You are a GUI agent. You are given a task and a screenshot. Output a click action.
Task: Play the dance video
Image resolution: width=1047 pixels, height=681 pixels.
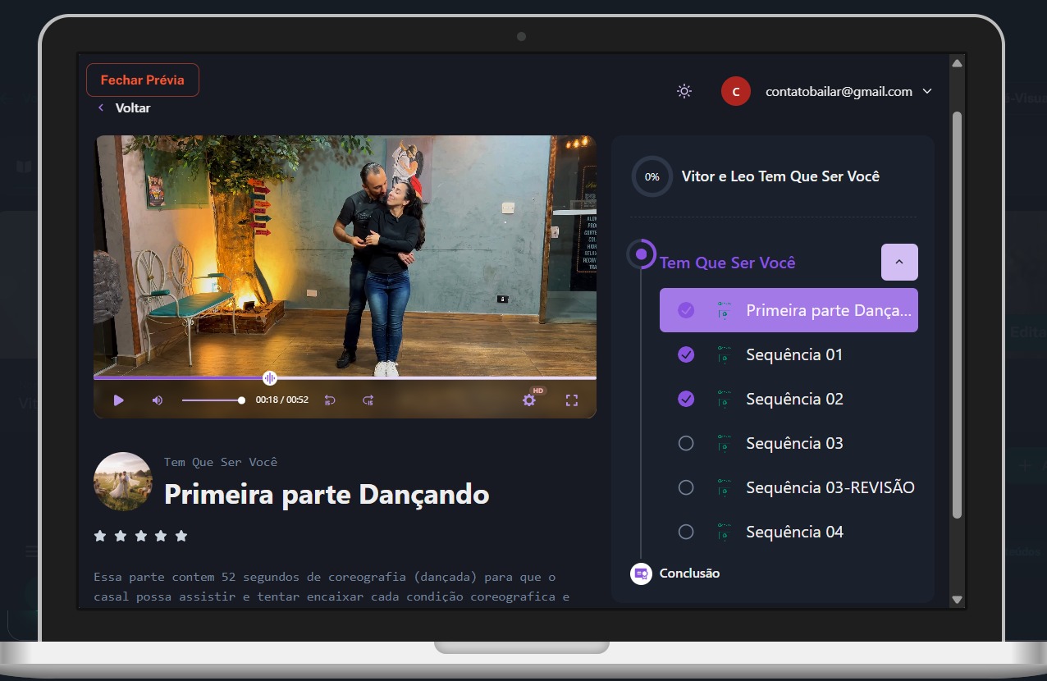[119, 400]
